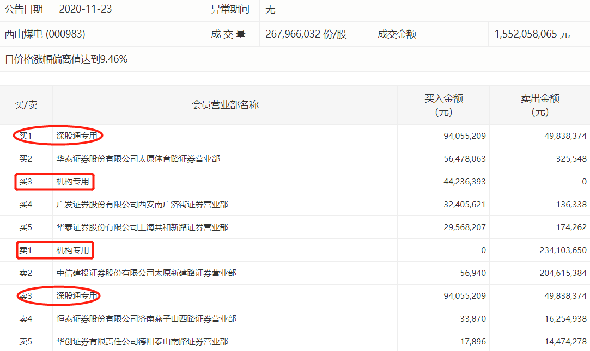The height and width of the screenshot is (351, 590).
Task: Click buy amount 32,405,621
Action: (x=465, y=205)
